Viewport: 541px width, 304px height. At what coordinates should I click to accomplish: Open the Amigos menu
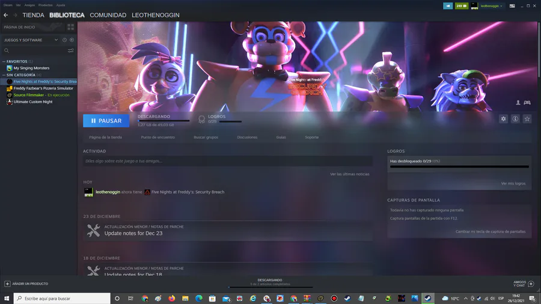29,5
